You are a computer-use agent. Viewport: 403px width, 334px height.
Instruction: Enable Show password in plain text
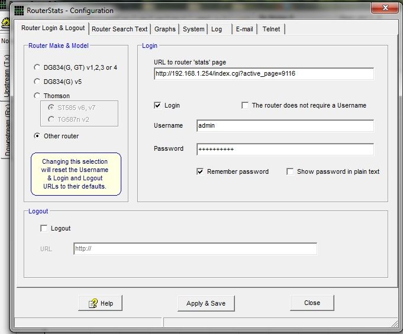pos(290,171)
